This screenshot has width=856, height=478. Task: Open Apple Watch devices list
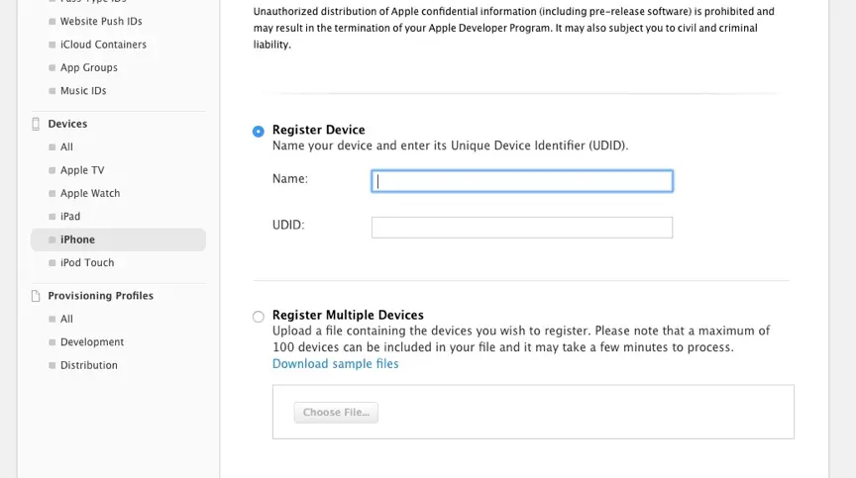coord(90,193)
